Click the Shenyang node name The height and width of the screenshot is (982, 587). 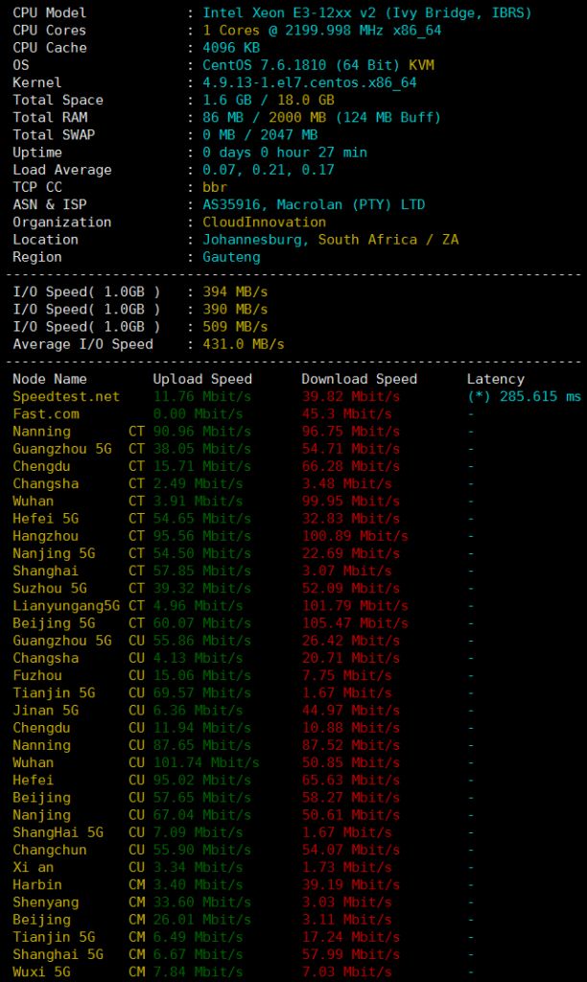pyautogui.click(x=46, y=903)
